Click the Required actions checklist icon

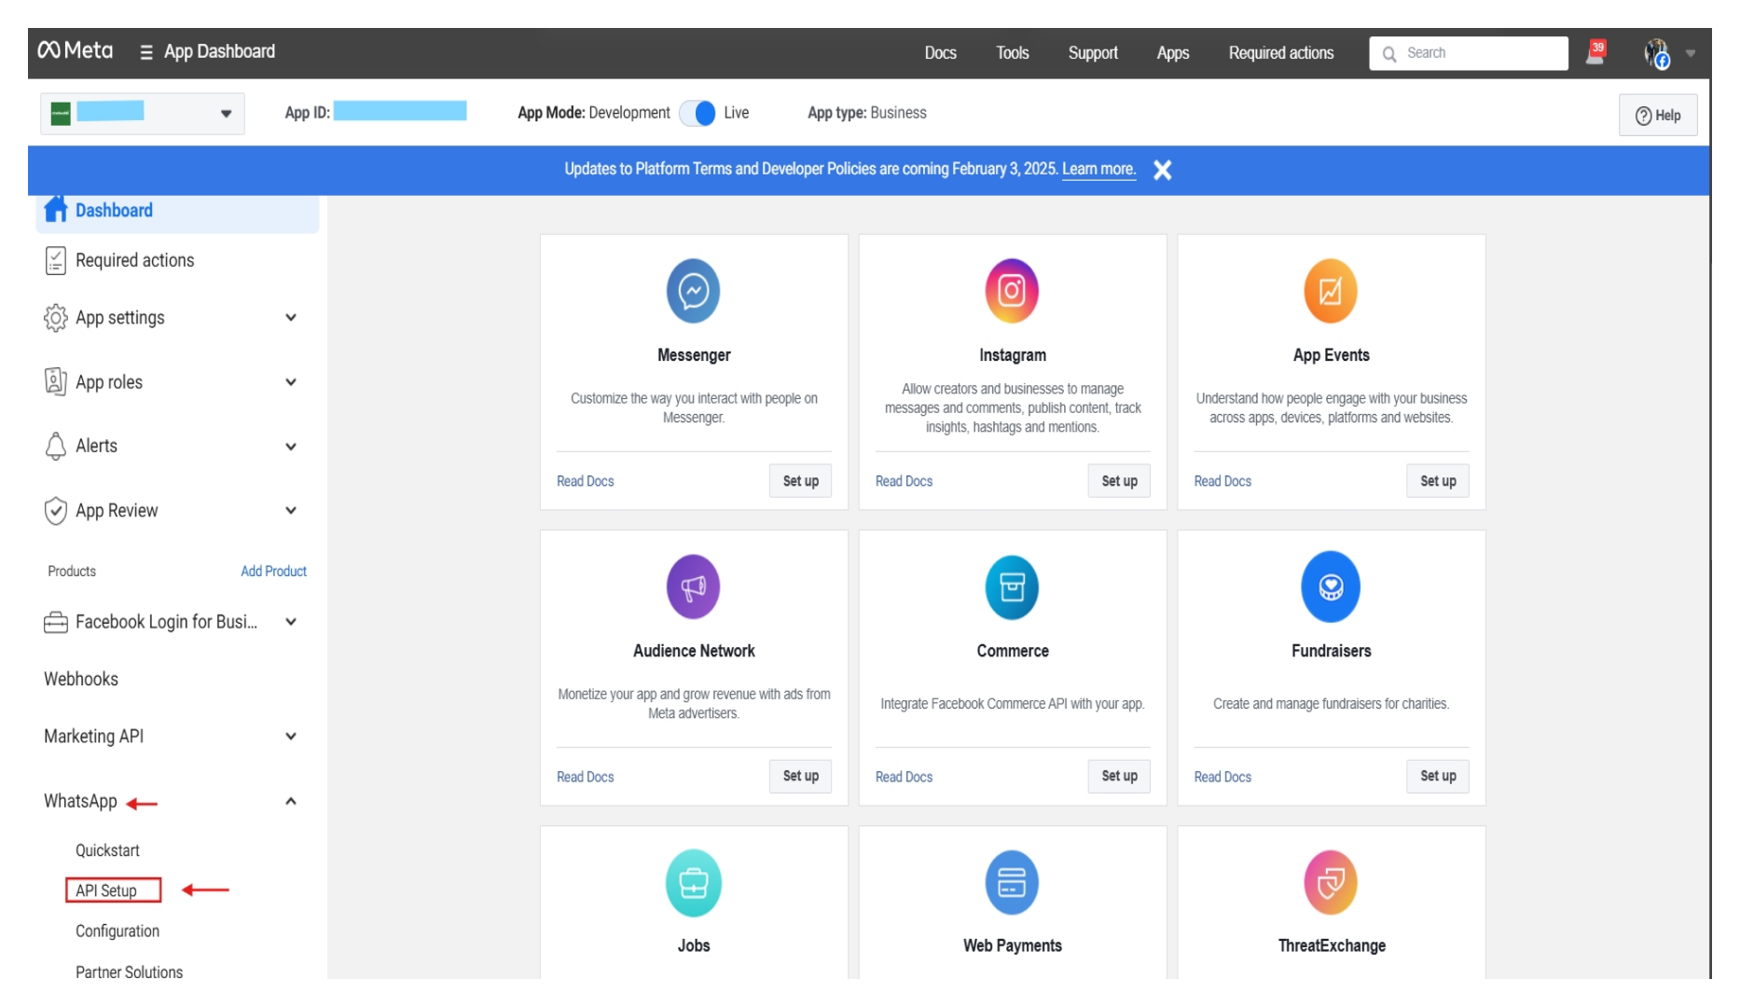click(56, 260)
